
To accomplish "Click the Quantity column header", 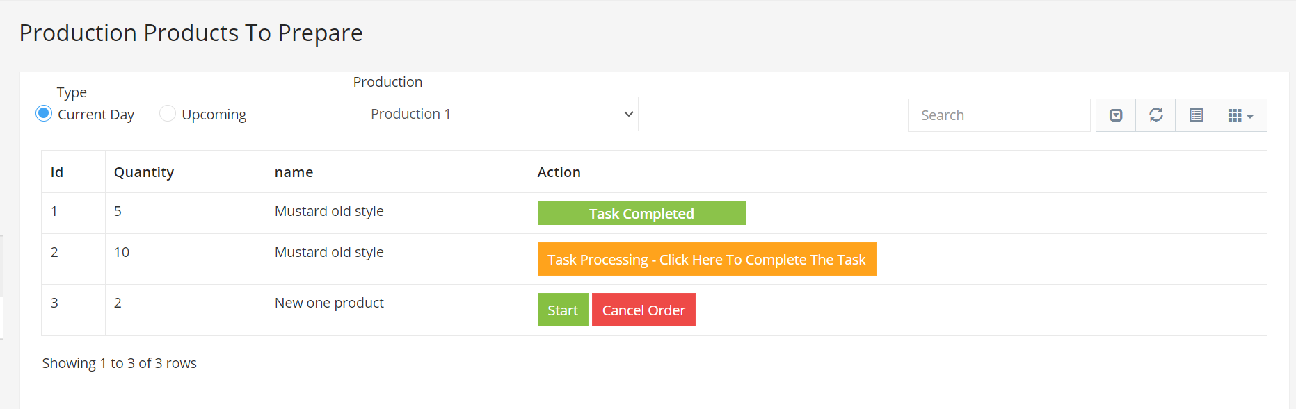I will coord(144,172).
